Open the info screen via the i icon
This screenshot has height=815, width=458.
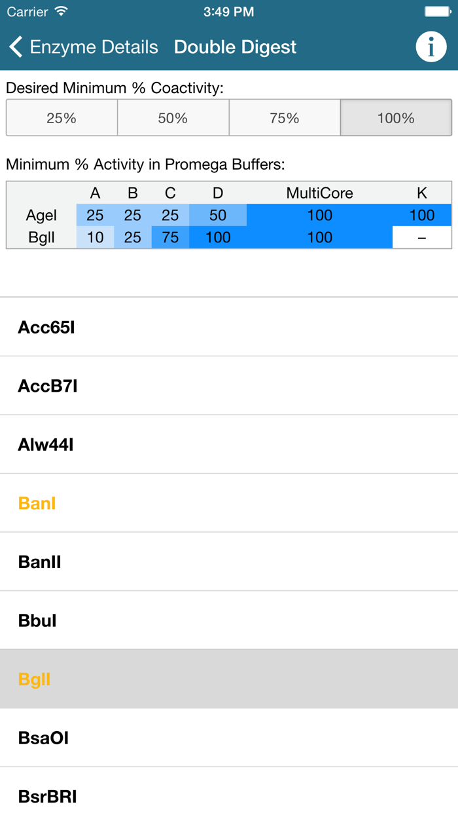pyautogui.click(x=432, y=47)
